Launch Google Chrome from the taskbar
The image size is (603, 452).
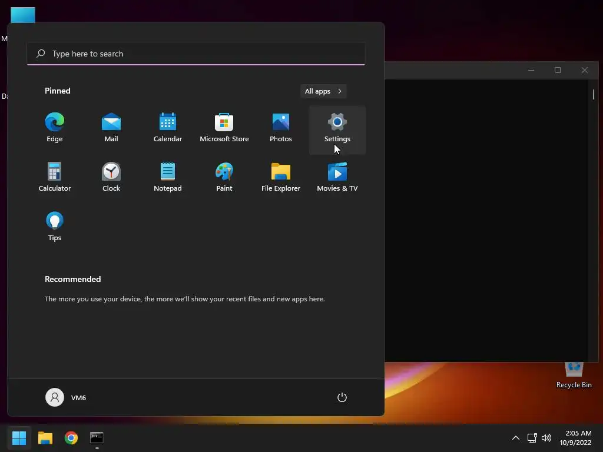tap(71, 438)
